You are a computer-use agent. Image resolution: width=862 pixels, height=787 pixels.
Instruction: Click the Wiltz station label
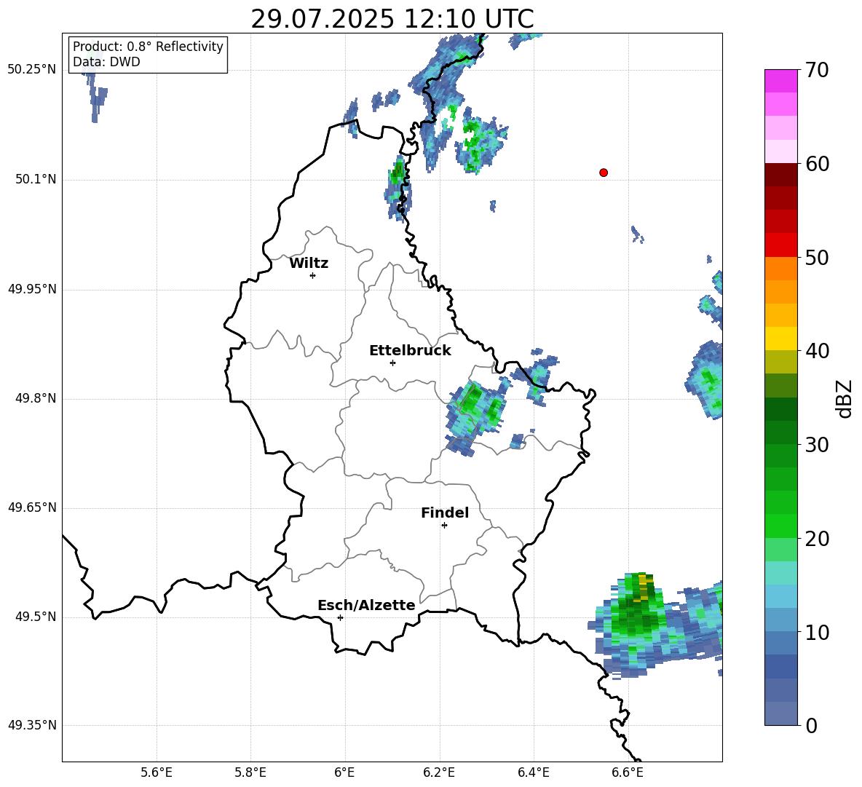point(309,264)
